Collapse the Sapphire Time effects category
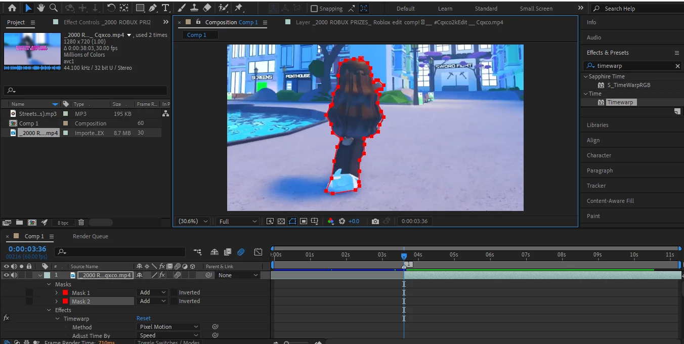Image resolution: width=684 pixels, height=344 pixels. pyautogui.click(x=586, y=76)
